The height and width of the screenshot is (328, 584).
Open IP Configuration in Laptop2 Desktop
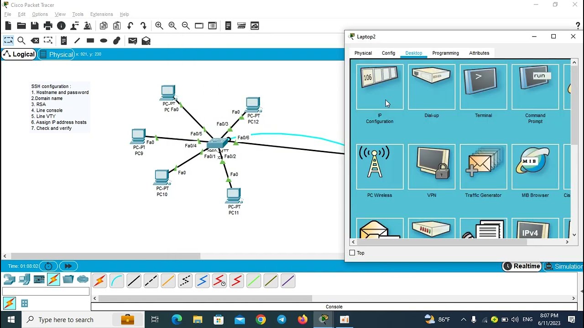pos(380,87)
